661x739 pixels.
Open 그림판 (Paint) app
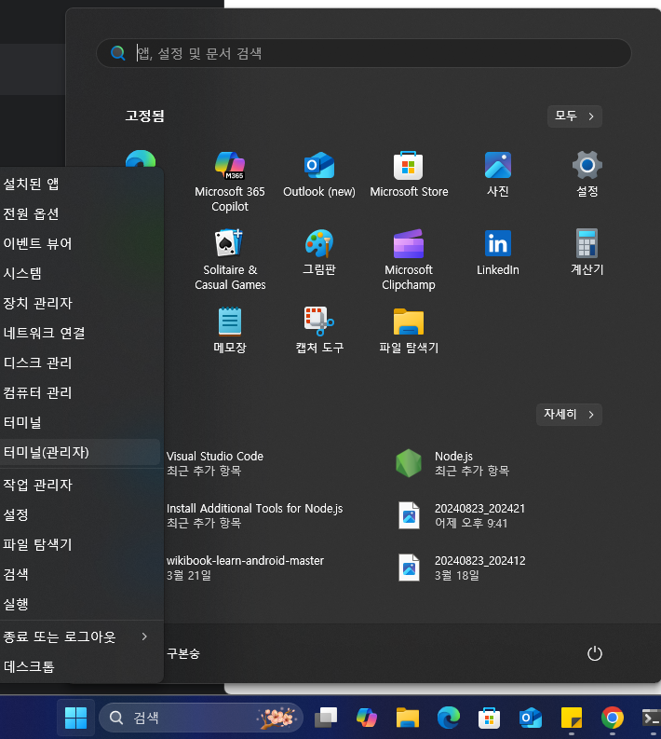[x=319, y=253]
